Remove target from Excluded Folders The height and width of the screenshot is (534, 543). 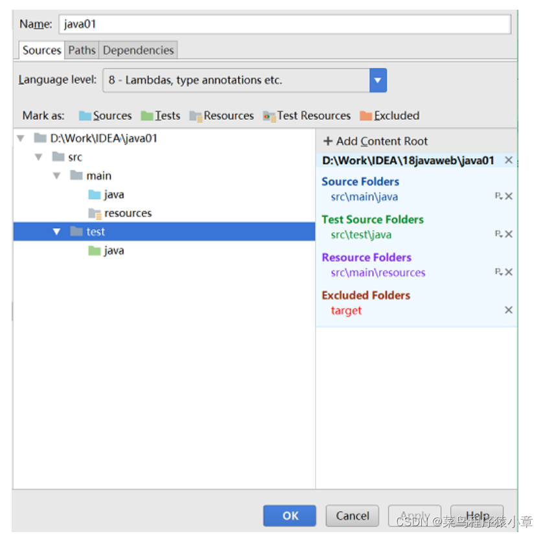509,310
